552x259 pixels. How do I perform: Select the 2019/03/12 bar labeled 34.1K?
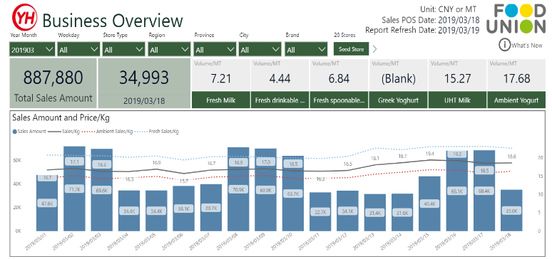(348, 211)
